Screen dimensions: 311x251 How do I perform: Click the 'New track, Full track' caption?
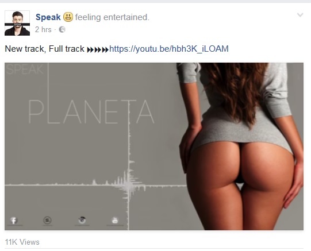pyautogui.click(x=44, y=49)
